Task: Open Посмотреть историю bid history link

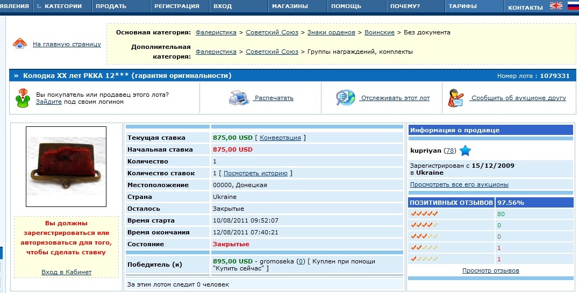Action: point(255,173)
